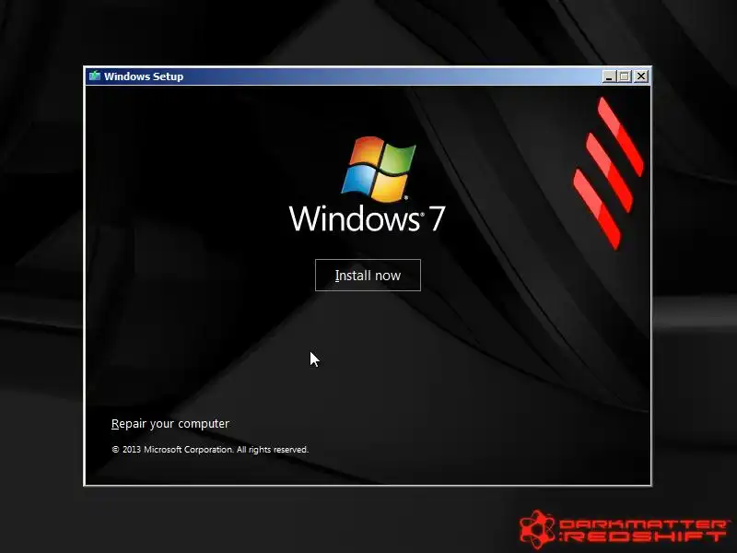This screenshot has width=737, height=553.
Task: Minimize the Windows Setup window
Action: click(x=609, y=76)
